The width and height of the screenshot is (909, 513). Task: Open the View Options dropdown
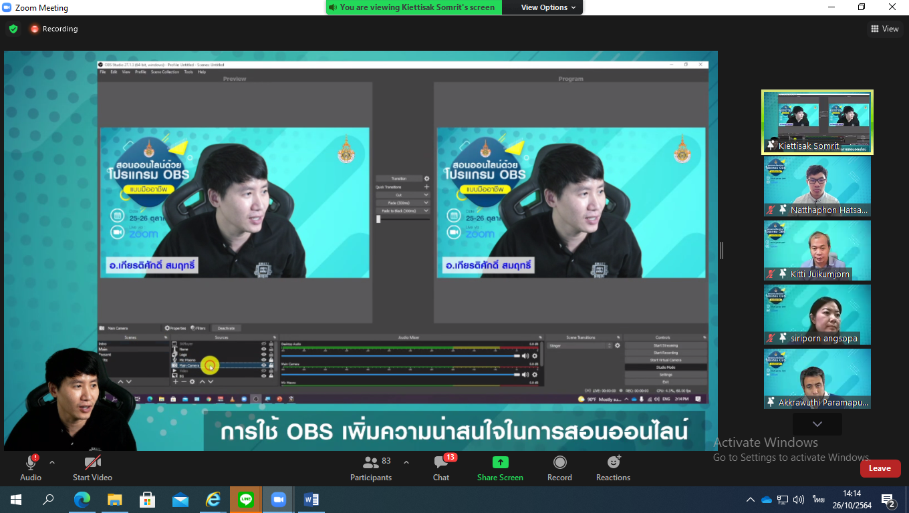pos(548,7)
